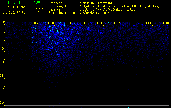This screenshot has width=171, height=108.
Task: Click the 0110 time marker
Action: pyautogui.click(x=166, y=23)
